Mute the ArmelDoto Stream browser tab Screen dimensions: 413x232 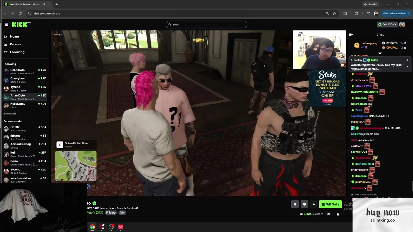coord(44,5)
